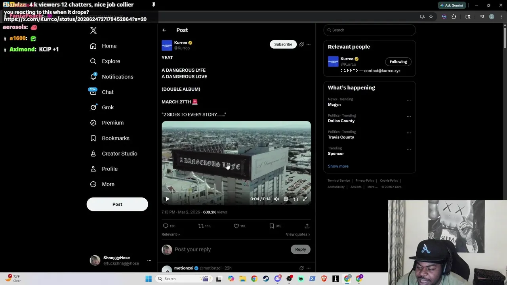Mute the video volume
Image resolution: width=507 pixels, height=285 pixels.
[276, 199]
